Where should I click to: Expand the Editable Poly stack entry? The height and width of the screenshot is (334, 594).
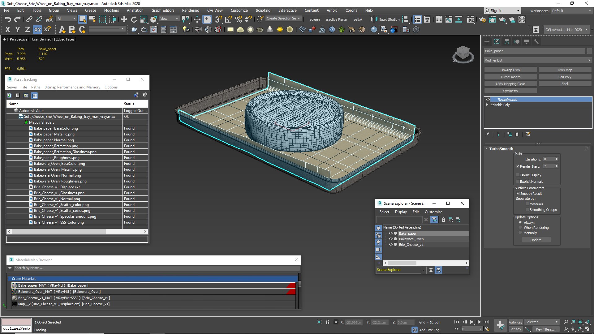pos(487,105)
